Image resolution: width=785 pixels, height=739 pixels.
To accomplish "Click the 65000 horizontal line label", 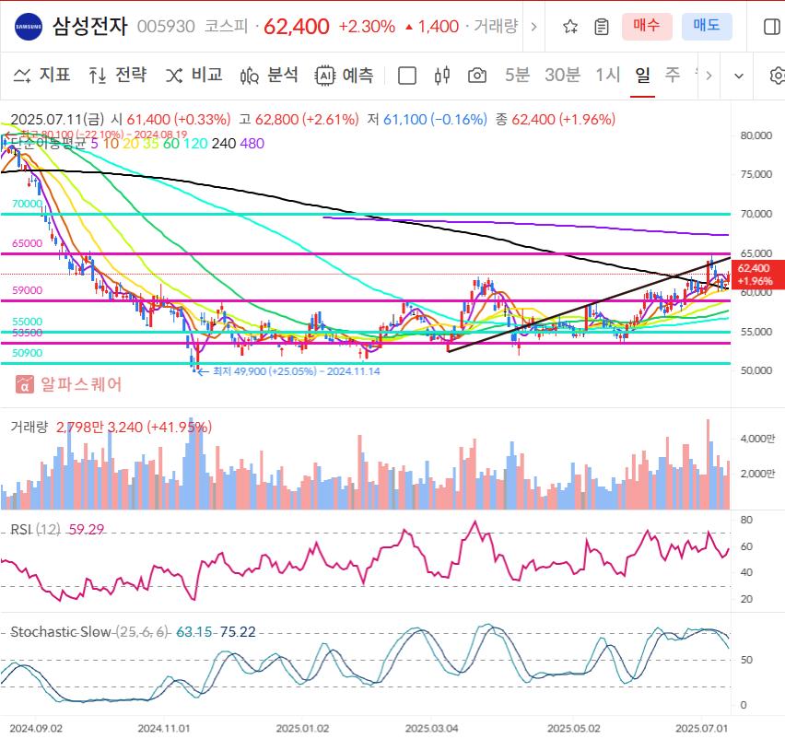I will pyautogui.click(x=27, y=243).
